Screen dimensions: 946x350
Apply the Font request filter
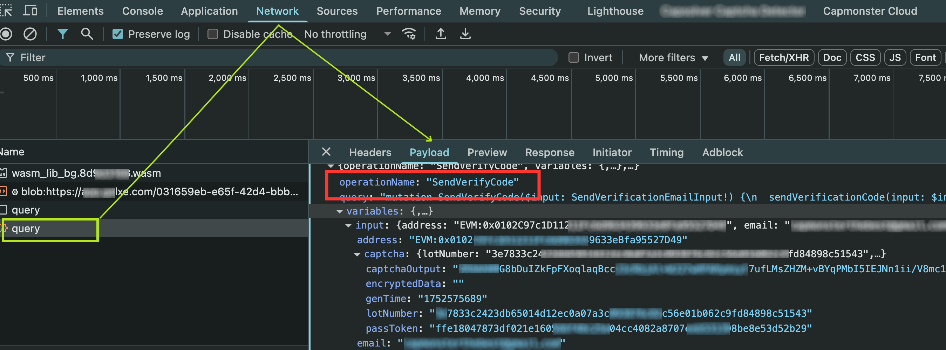pos(925,57)
